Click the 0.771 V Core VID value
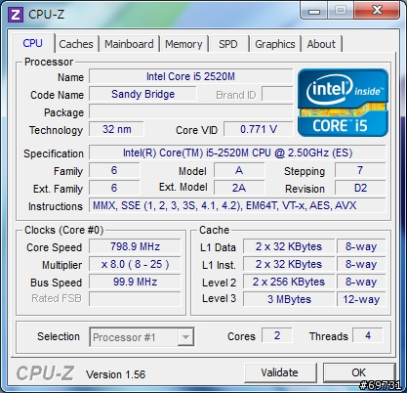The height and width of the screenshot is (393, 407). (x=259, y=129)
